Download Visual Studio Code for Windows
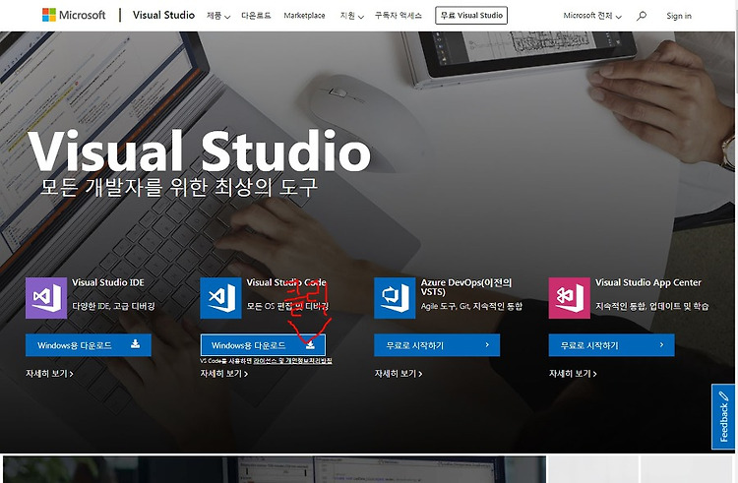This screenshot has width=738, height=483. pyautogui.click(x=263, y=345)
